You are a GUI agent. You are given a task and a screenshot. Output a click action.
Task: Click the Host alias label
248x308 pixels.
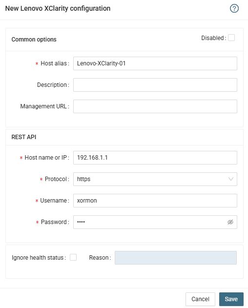(x=55, y=63)
